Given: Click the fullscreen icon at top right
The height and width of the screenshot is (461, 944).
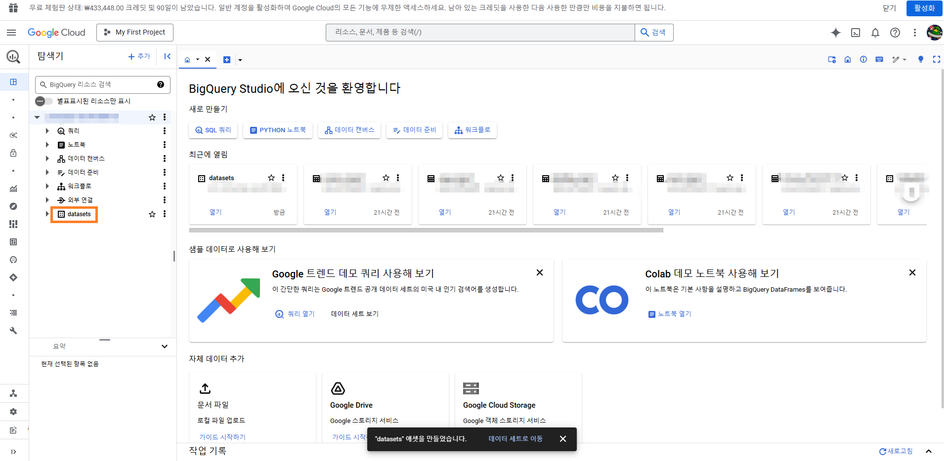Looking at the screenshot, I should pos(937,59).
